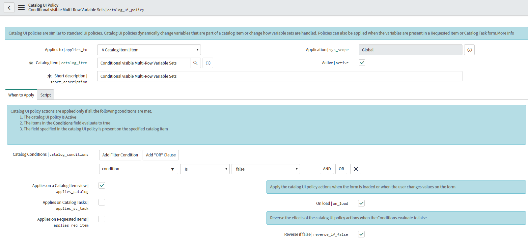The image size is (528, 246).
Task: Open the false value dropdown
Action: click(x=266, y=169)
